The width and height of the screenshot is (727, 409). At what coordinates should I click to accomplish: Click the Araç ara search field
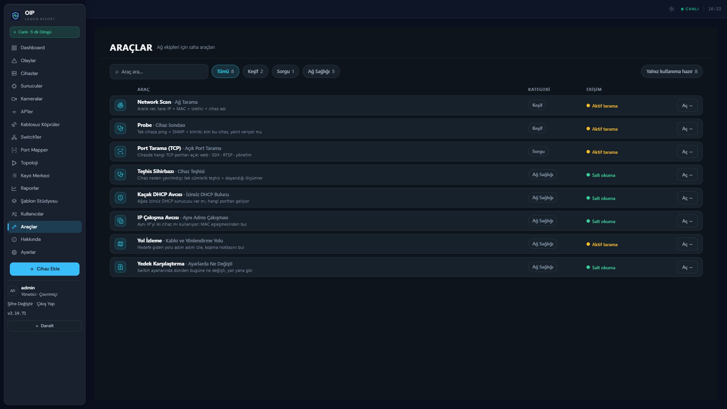tap(159, 72)
